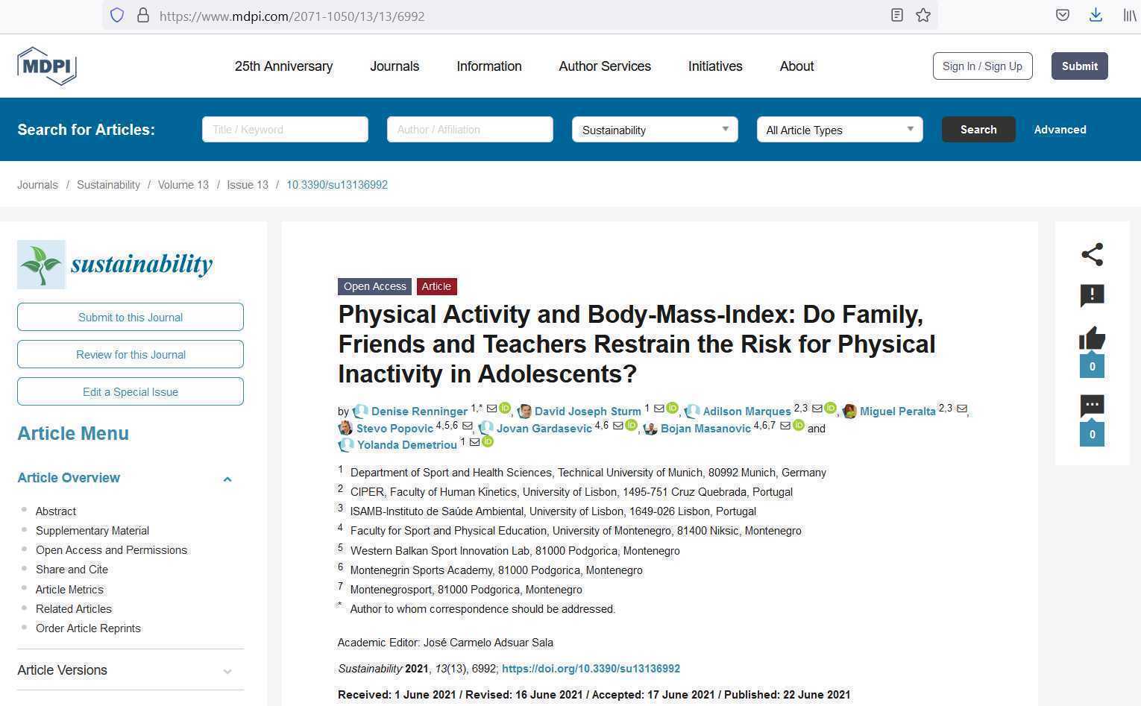Viewport: 1141px width, 706px height.
Task: Toggle reader view icon in address bar
Action: [897, 16]
